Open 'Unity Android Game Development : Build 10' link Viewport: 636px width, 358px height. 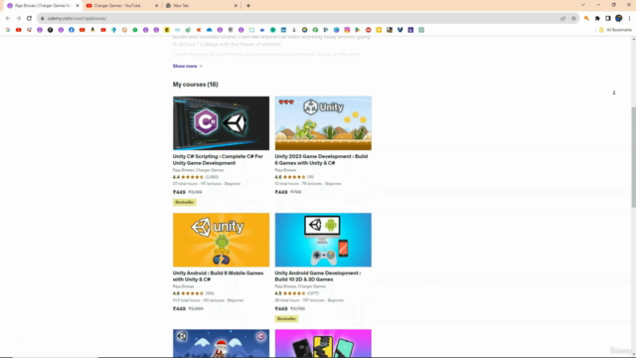click(318, 276)
